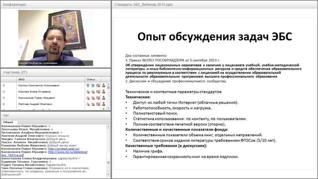This screenshot has width=318, height=179.
Task: Click the chat question from Тюм Наталья Станиславовна
Action: [45, 172]
